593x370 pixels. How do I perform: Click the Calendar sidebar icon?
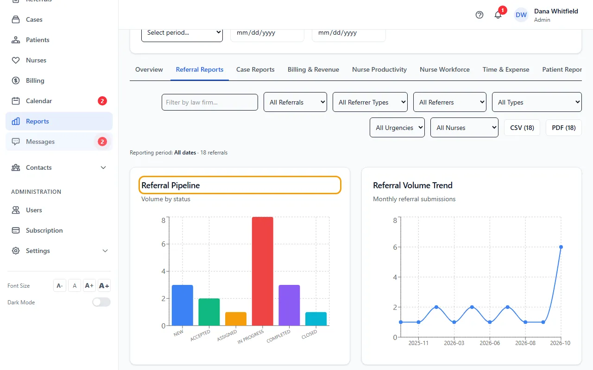(16, 101)
